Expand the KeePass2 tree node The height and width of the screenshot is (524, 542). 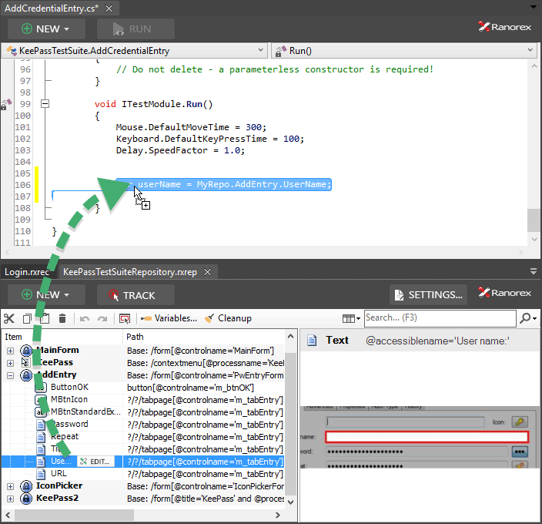coord(10,499)
